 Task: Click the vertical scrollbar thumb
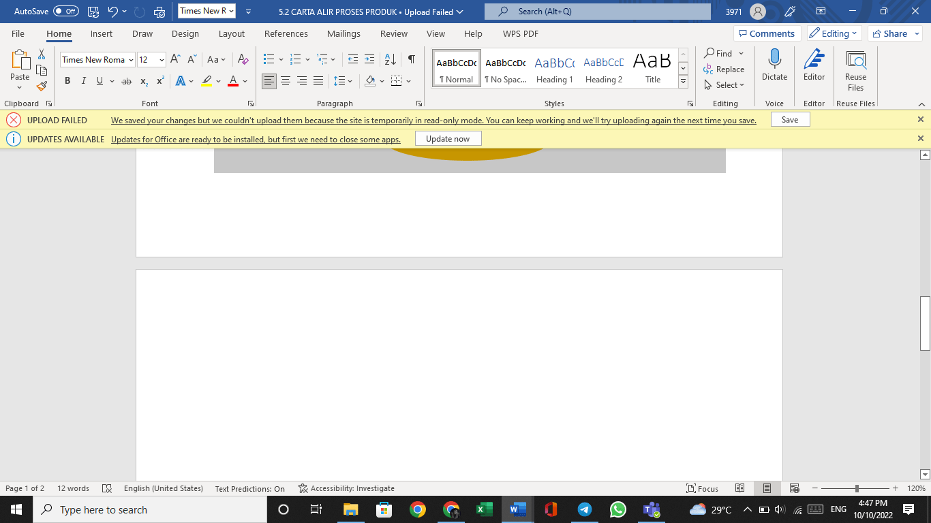pyautogui.click(x=925, y=323)
